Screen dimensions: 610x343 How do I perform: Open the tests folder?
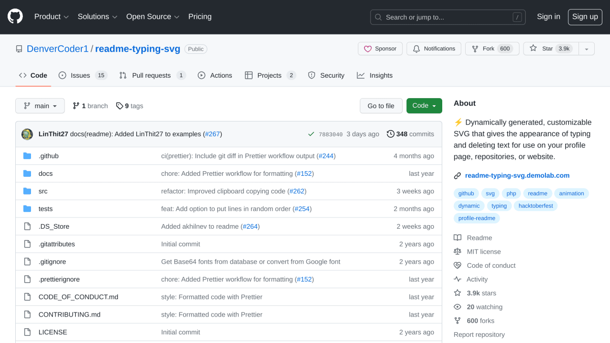point(46,209)
